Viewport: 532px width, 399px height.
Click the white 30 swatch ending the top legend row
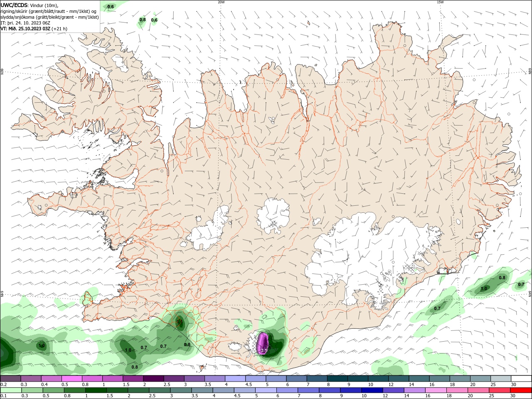(x=522, y=379)
